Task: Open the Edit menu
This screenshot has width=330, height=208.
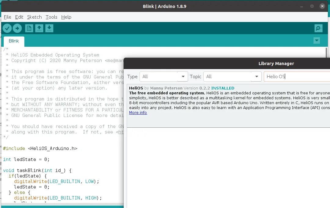Action: pyautogui.click(x=19, y=17)
